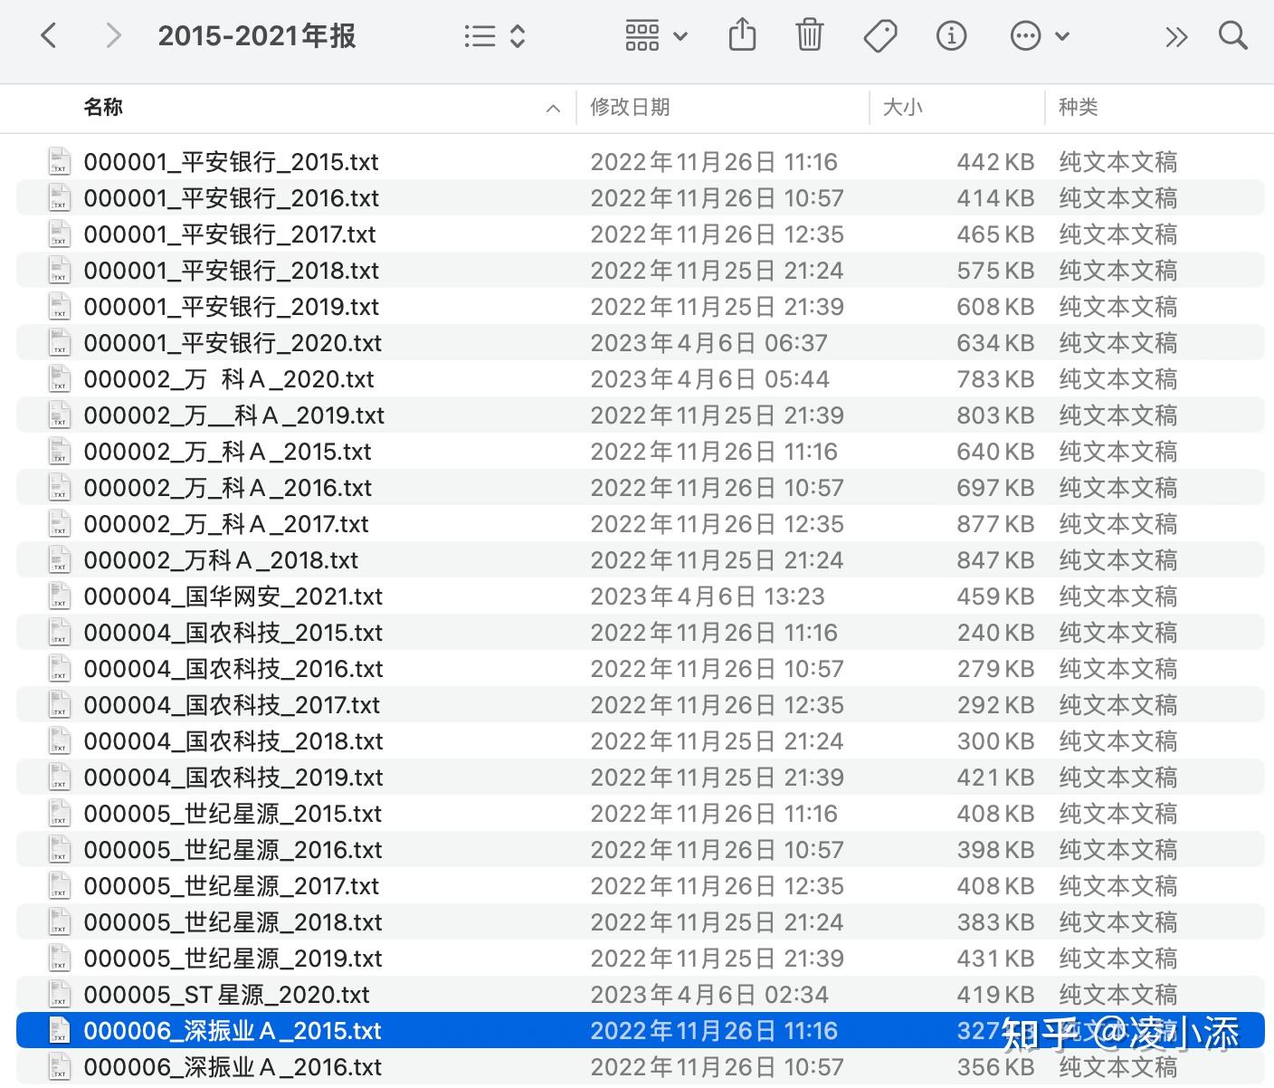Select file 000005_世纪星源_2017.txt
This screenshot has width=1274, height=1088.
tap(641, 886)
